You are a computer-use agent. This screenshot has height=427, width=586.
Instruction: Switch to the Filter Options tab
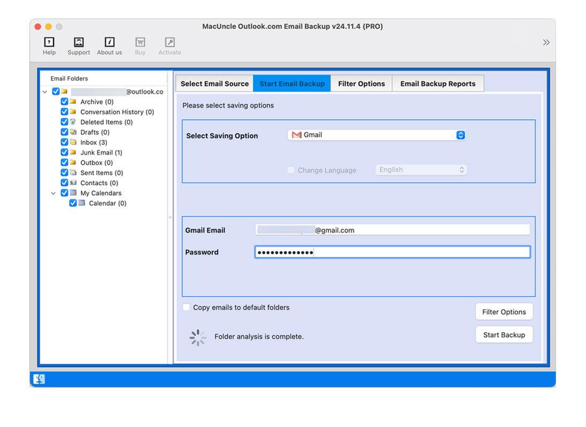point(361,83)
